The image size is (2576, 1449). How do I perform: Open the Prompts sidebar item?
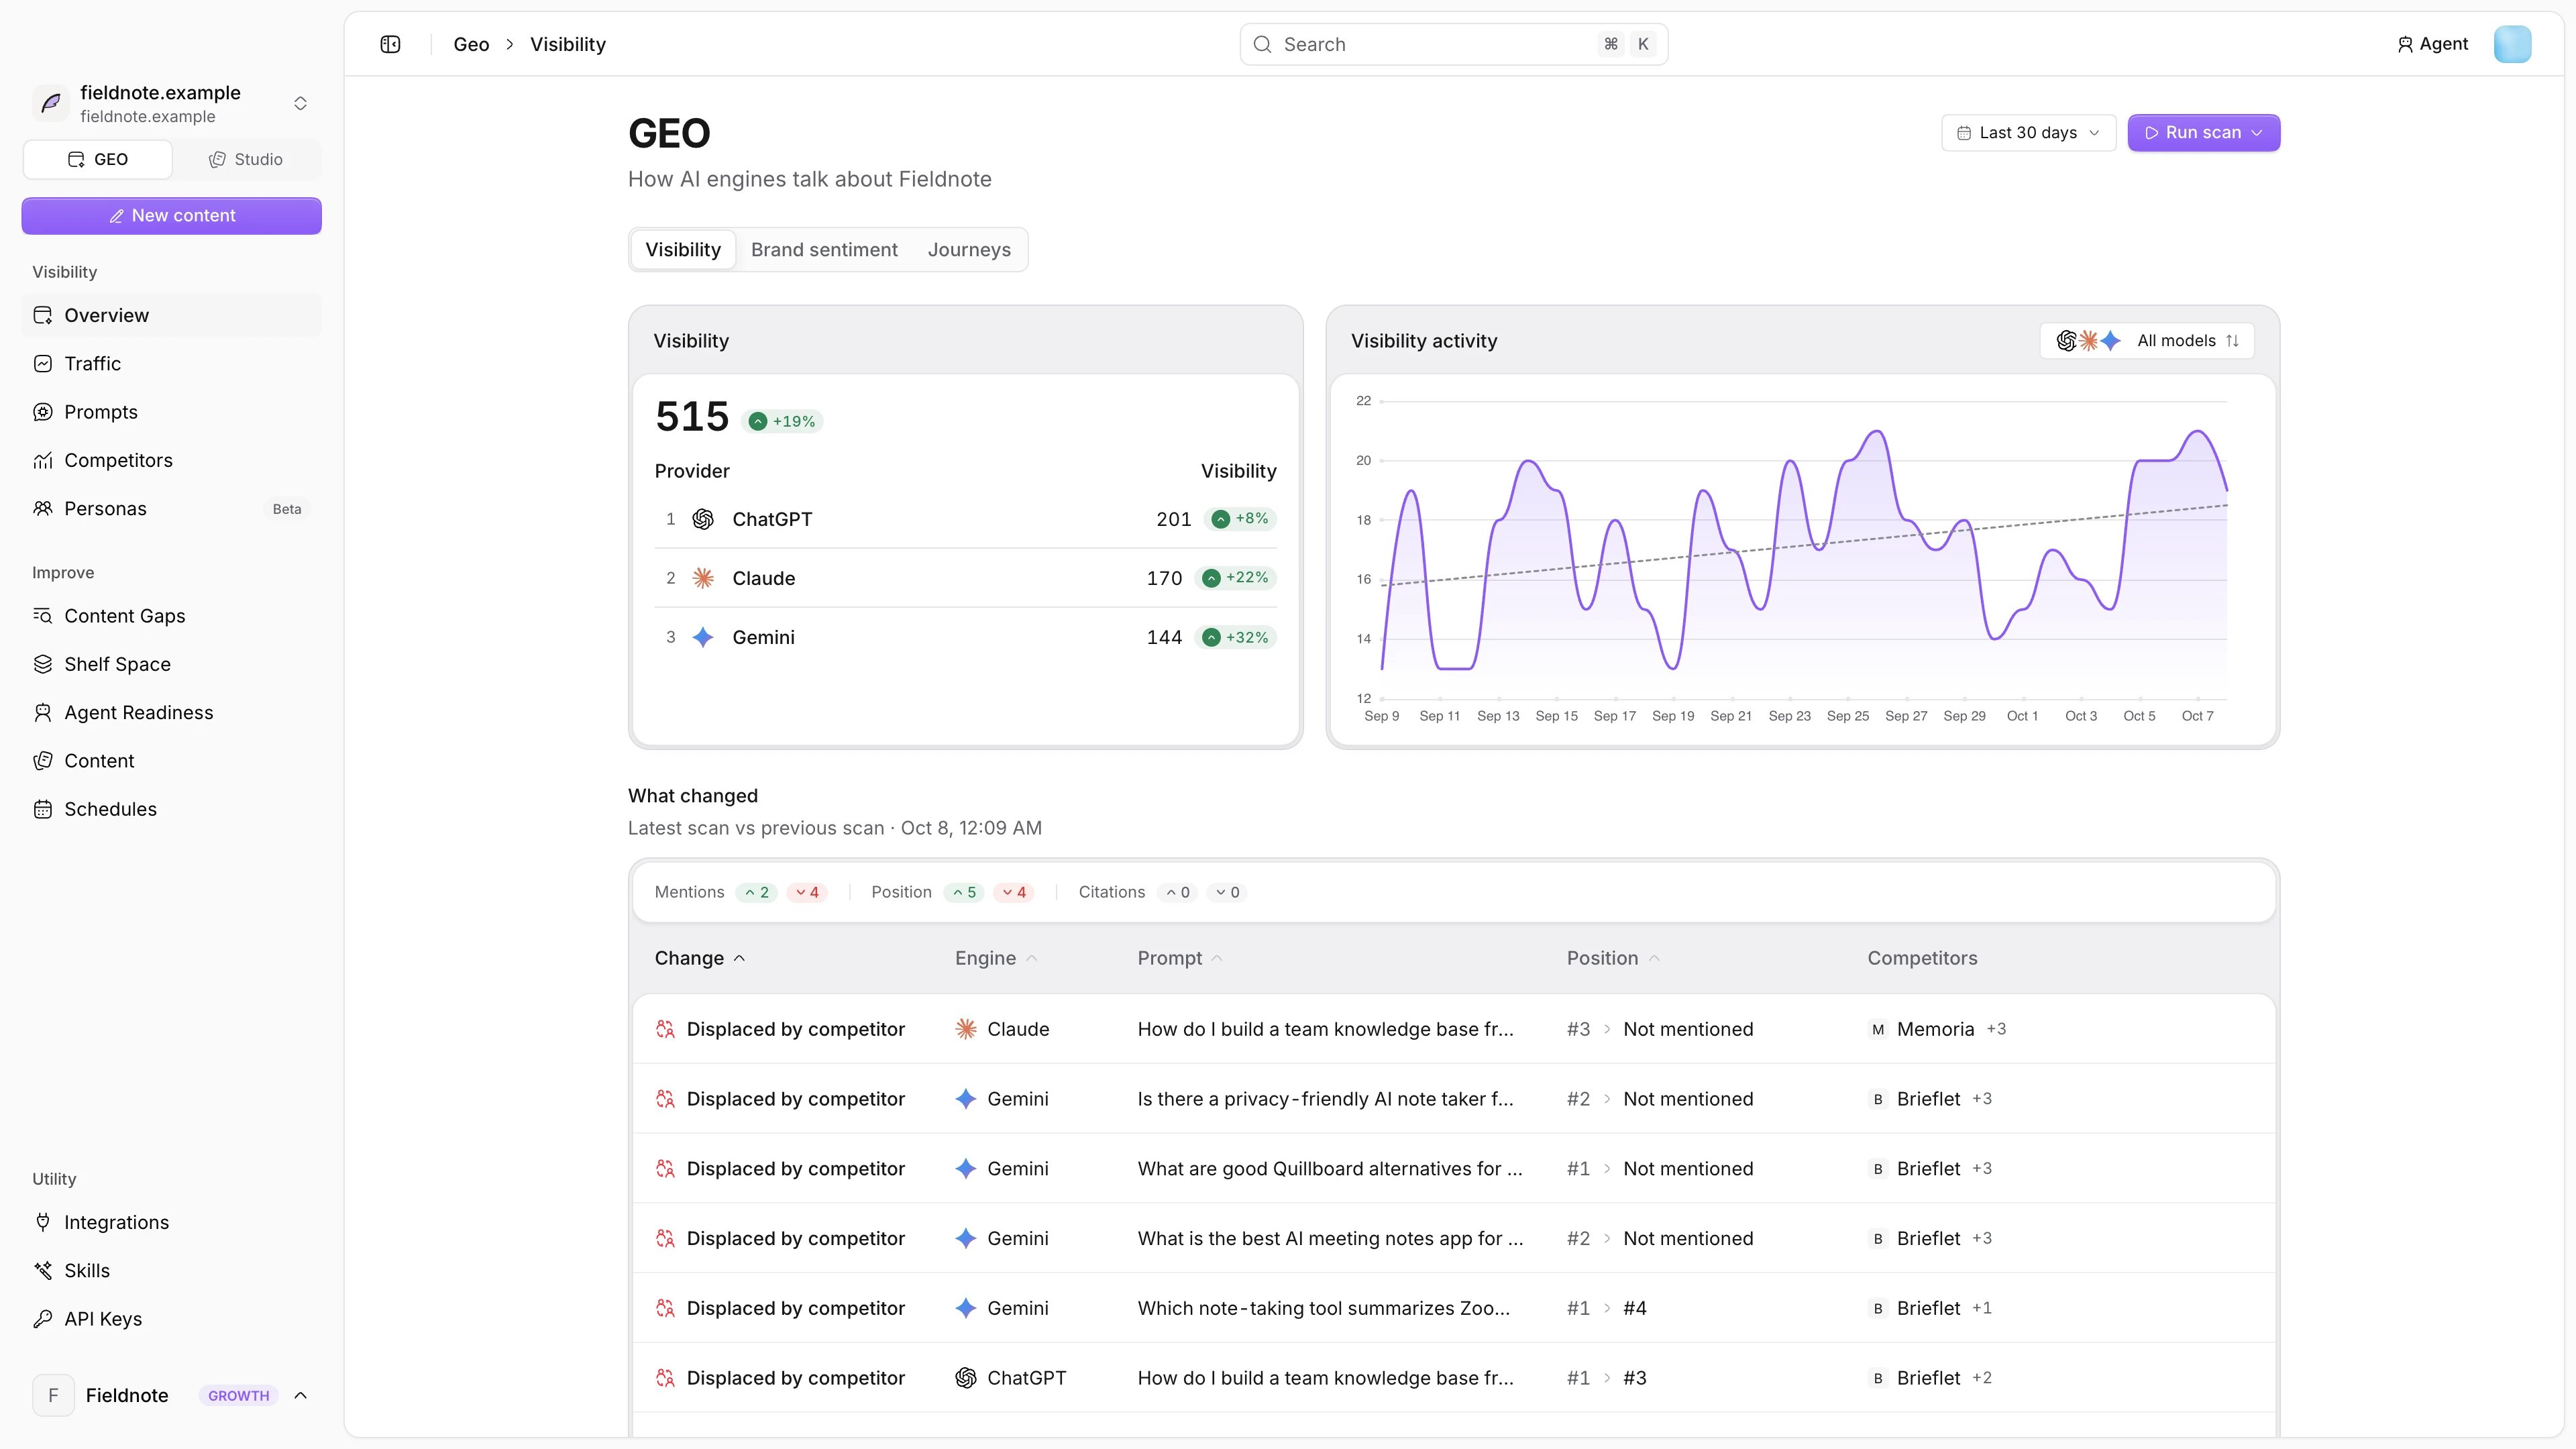(171, 412)
